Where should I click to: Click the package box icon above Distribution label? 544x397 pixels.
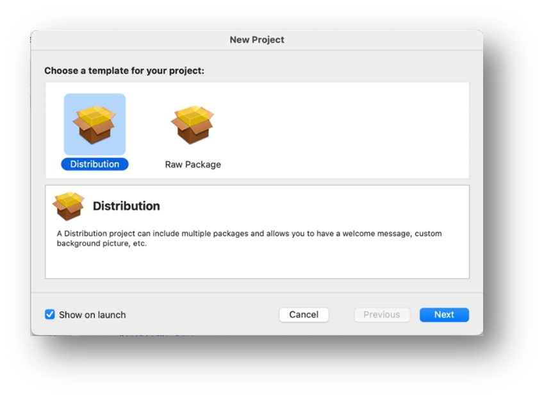coord(94,123)
